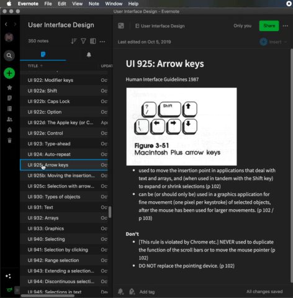Click the note list vertical scrollbar thumb
Viewport: 293px width, 298px height.
pos(110,212)
